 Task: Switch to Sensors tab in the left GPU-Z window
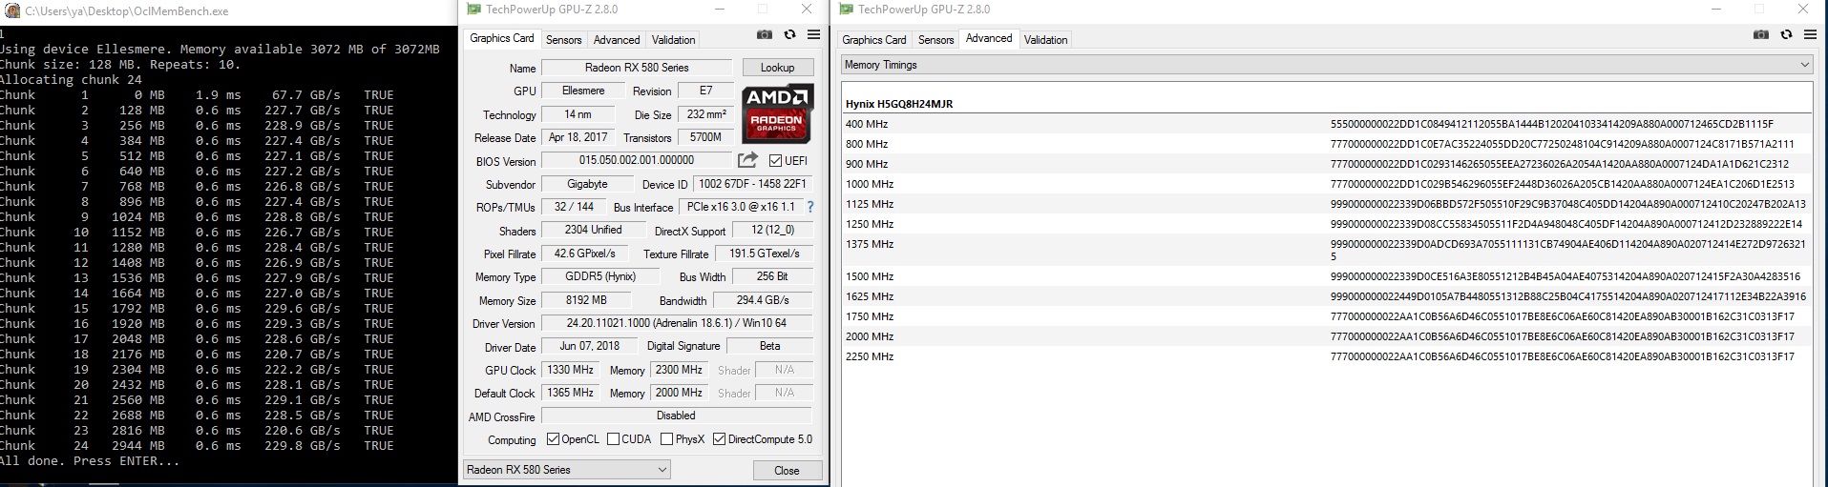coord(563,40)
